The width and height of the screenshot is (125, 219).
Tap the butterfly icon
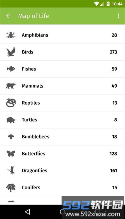click(x=11, y=154)
